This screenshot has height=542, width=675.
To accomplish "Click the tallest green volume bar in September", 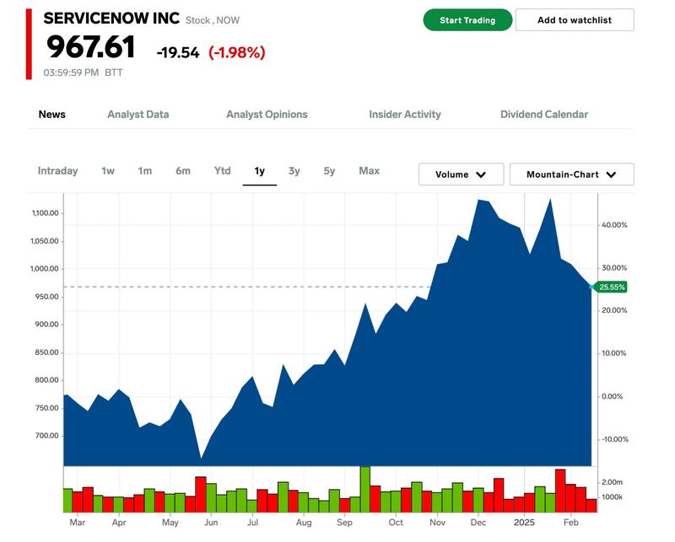I will pos(365,489).
